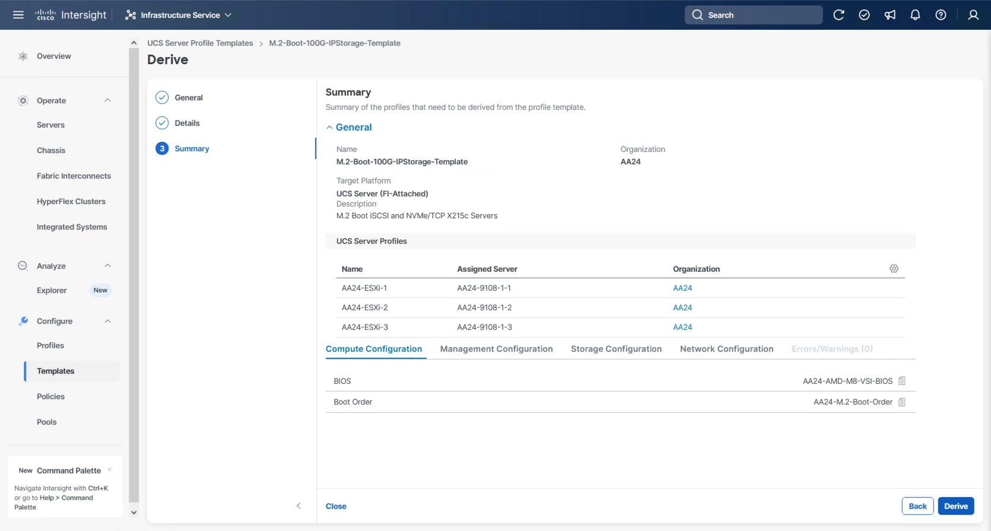The width and height of the screenshot is (991, 531).
Task: Click the Close link
Action: point(336,507)
